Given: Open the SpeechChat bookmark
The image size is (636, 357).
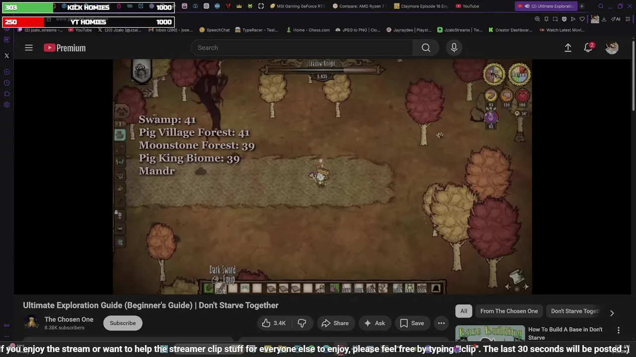Looking at the screenshot, I should [x=214, y=30].
